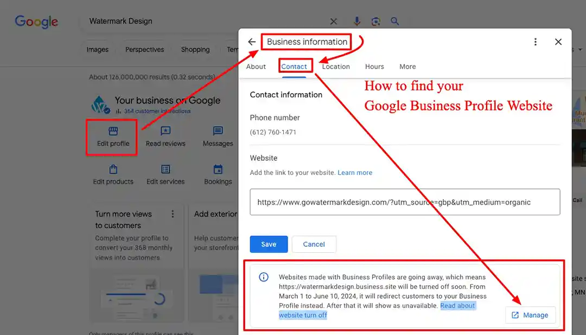Click the phone number (612) 760-1471
The height and width of the screenshot is (335, 586).
coord(273,132)
